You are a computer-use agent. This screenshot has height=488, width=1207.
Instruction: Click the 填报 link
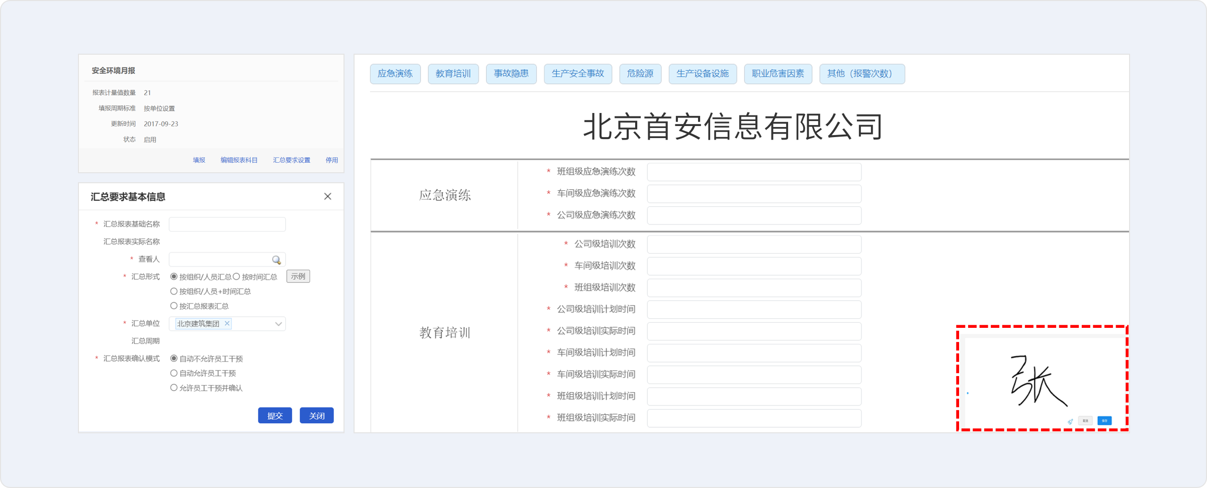point(199,160)
